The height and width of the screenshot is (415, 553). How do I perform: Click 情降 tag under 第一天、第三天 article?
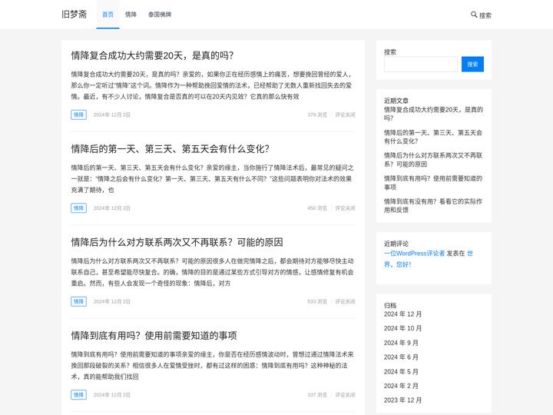pyautogui.click(x=78, y=208)
